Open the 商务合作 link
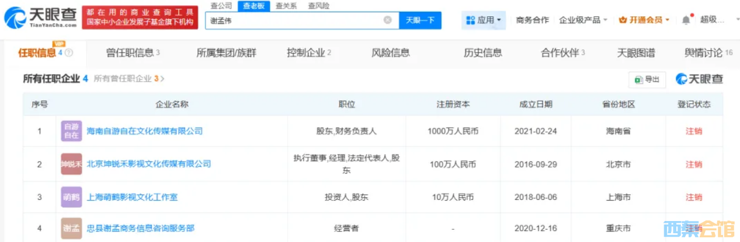740x242 pixels. pos(532,20)
